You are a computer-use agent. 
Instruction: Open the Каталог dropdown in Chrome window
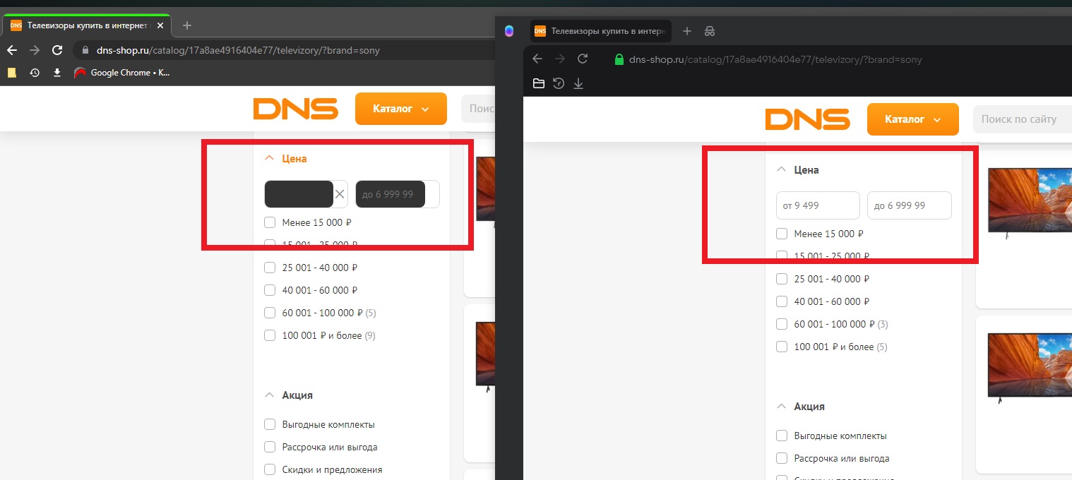pos(401,109)
